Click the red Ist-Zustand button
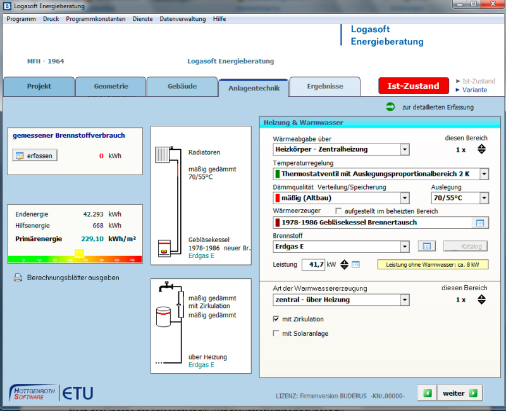The image size is (506, 411). [414, 86]
